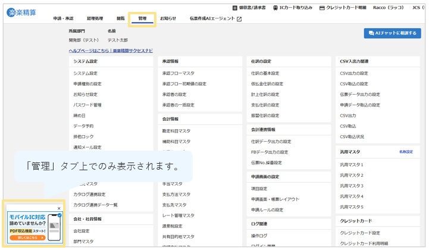Image resolution: width=429 pixels, height=250 pixels.
Task: Open カタログ連携データ一覧
Action: tap(95, 205)
